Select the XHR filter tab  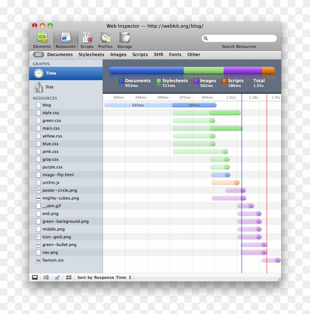[158, 54]
